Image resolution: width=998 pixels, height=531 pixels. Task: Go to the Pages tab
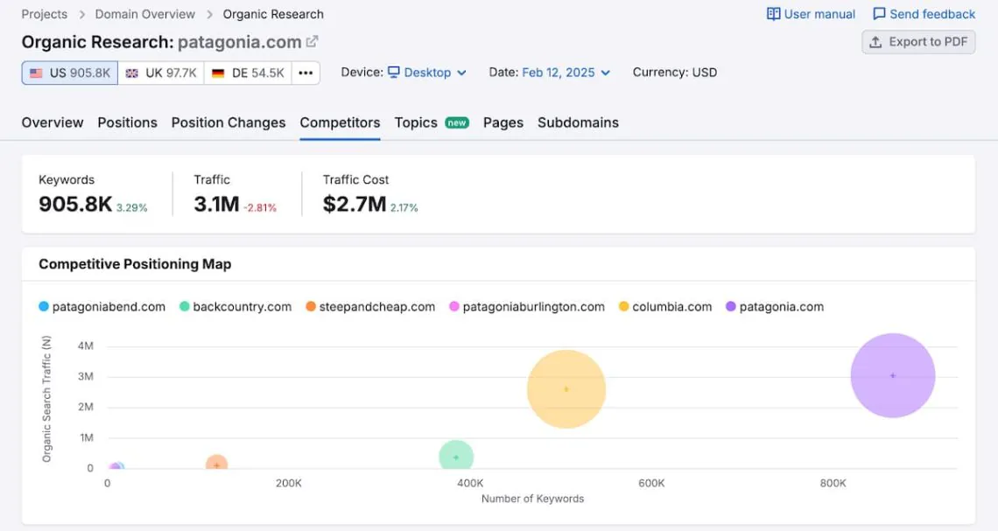click(503, 122)
